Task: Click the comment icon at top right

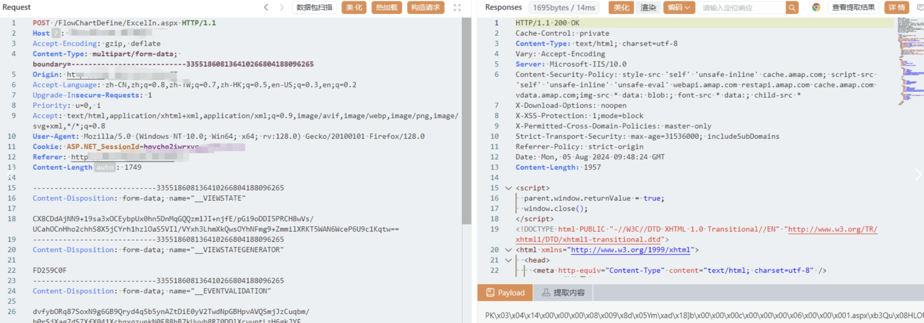Action: 920,8
